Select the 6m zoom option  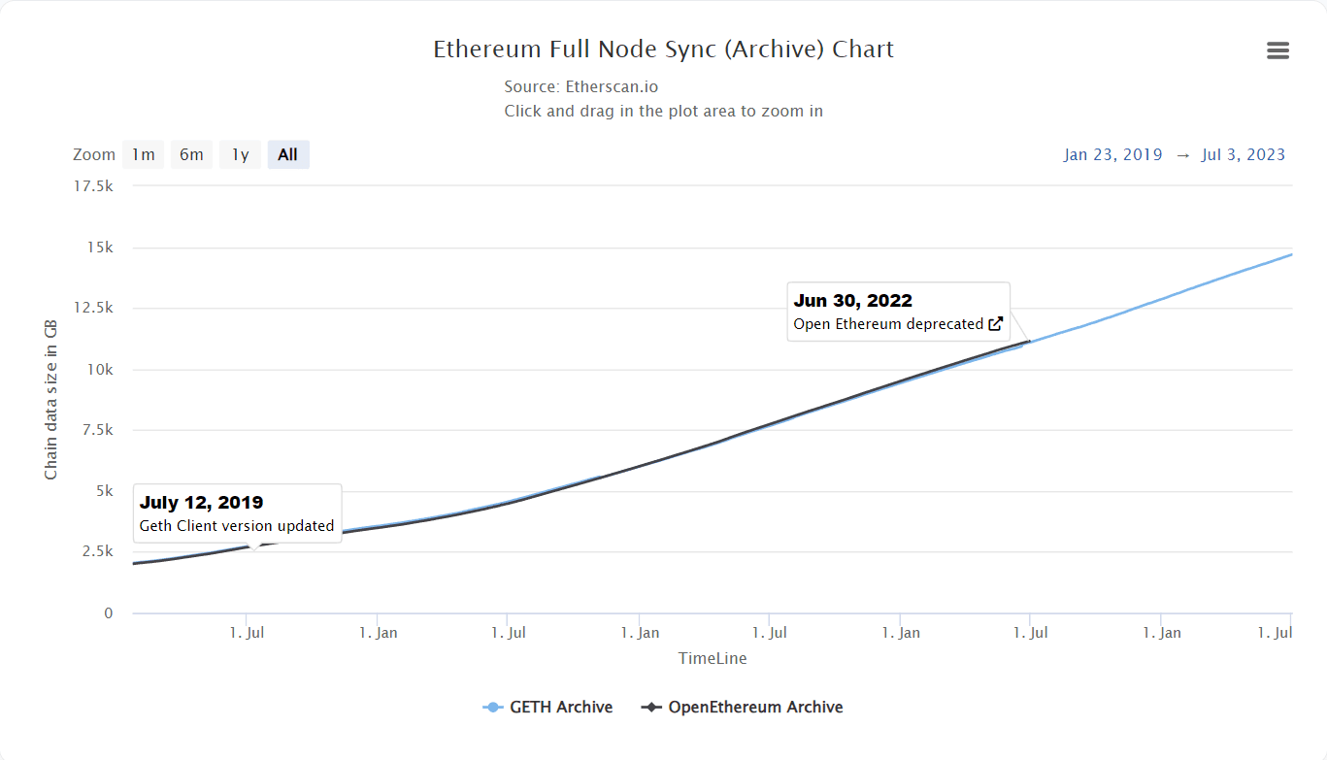(x=191, y=155)
